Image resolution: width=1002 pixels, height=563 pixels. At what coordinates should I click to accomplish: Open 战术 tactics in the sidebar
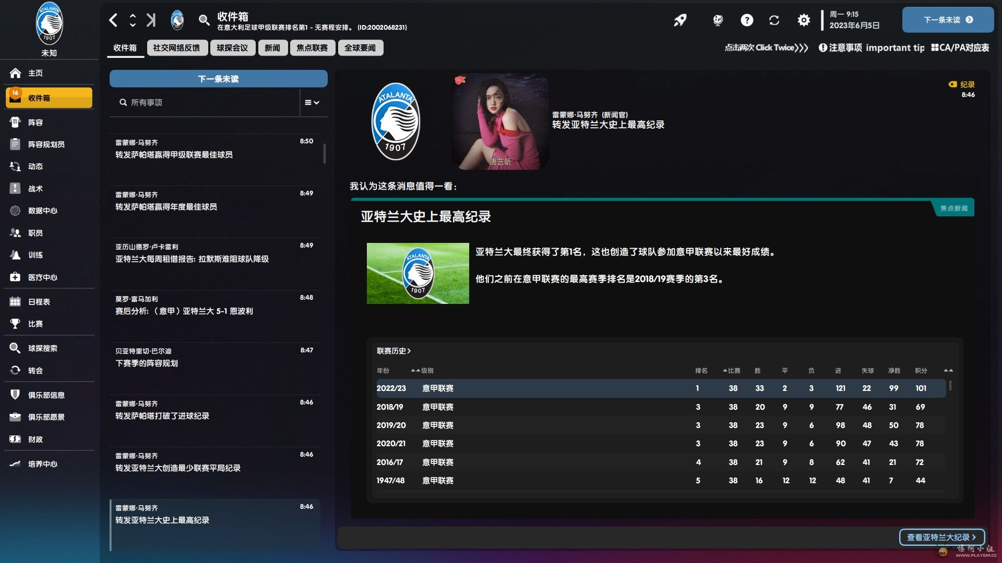point(49,189)
